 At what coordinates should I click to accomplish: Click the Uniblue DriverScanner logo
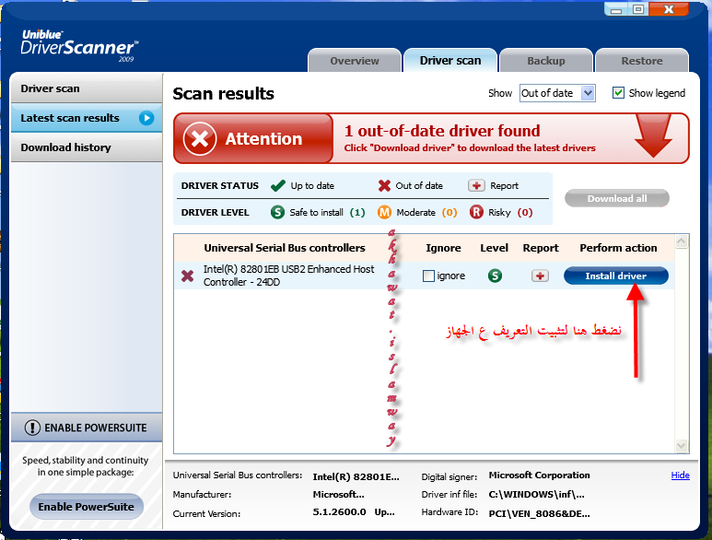point(79,46)
